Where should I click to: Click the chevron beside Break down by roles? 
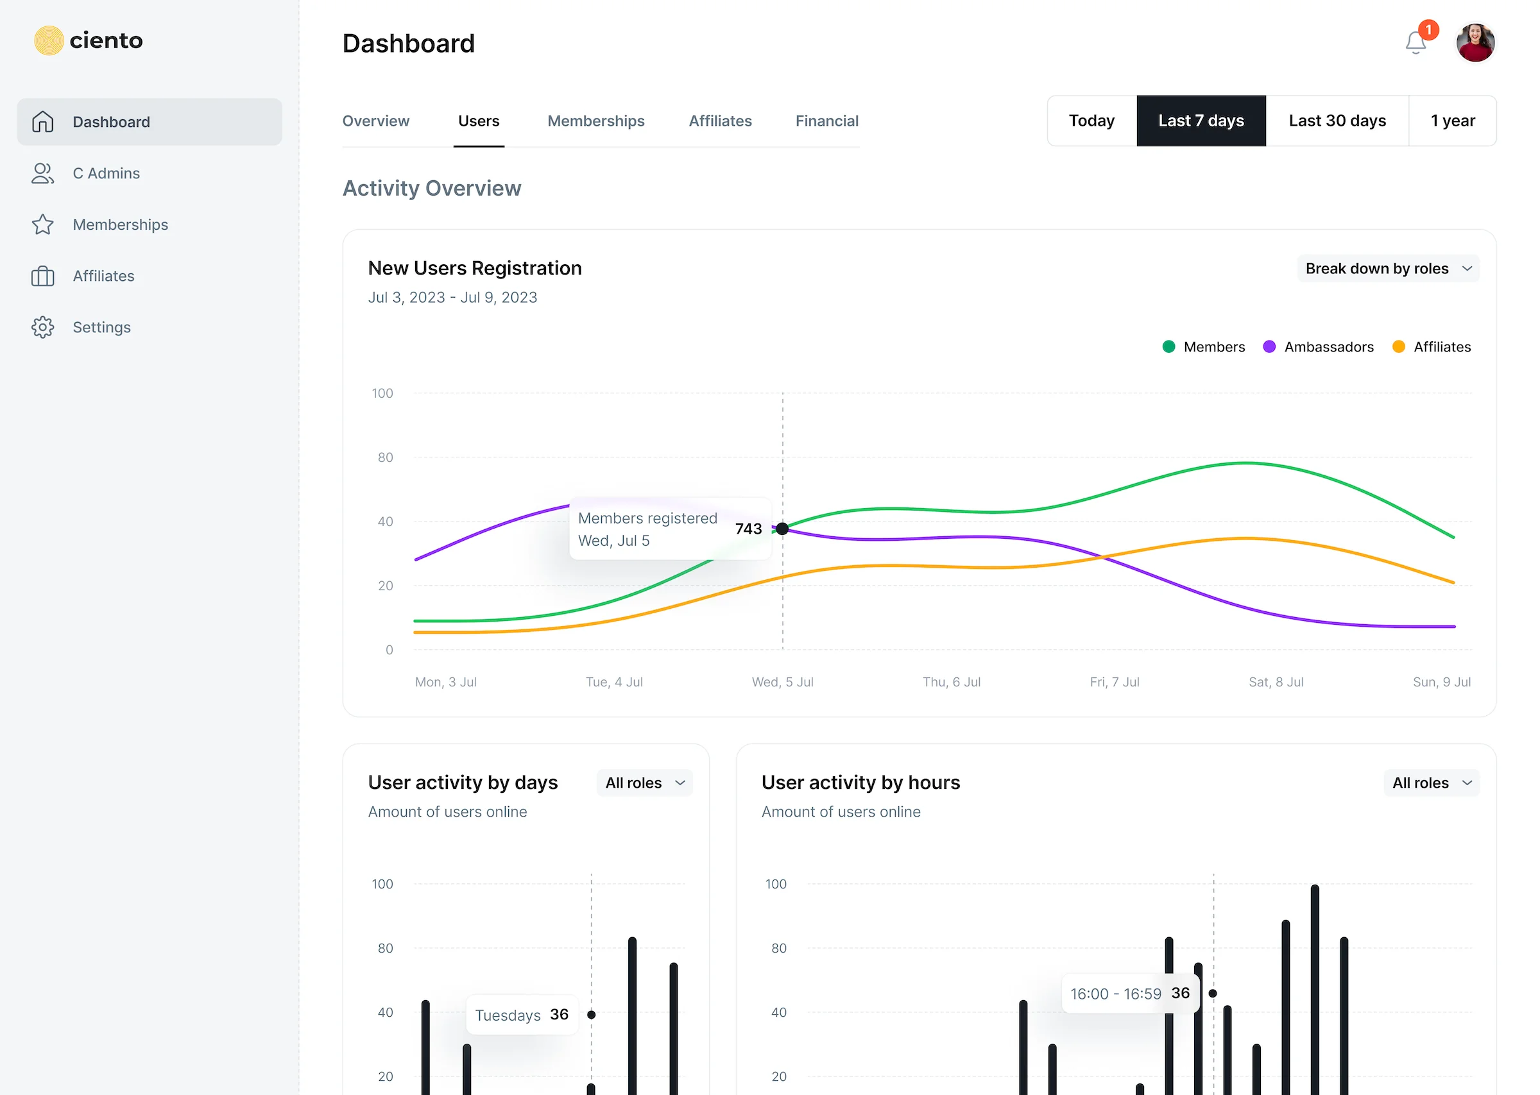pyautogui.click(x=1466, y=268)
